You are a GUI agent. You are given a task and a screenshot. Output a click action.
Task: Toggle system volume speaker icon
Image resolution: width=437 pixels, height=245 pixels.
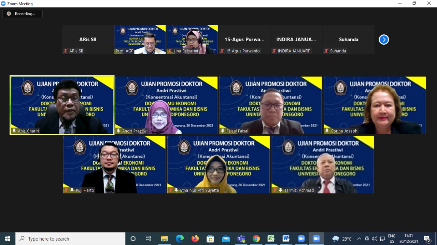[375, 239]
